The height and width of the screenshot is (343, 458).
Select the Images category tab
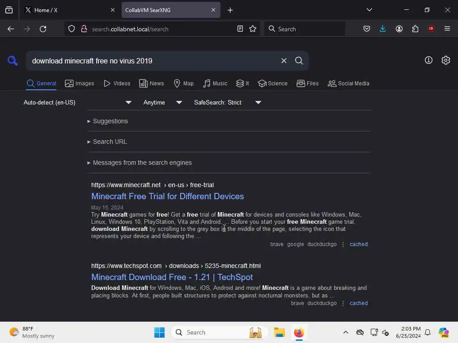(x=80, y=84)
